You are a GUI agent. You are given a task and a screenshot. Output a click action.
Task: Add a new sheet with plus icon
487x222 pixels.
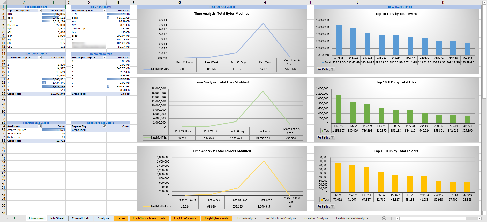click(x=384, y=218)
